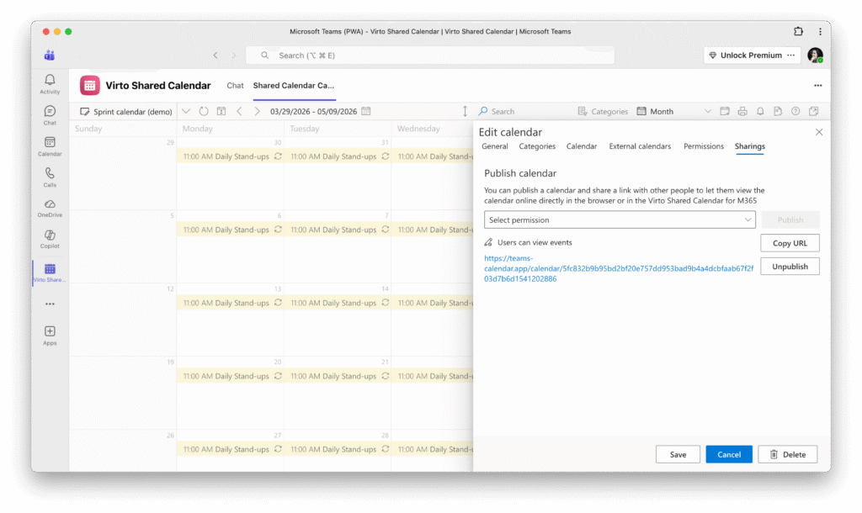Click the Teams search field
The image size is (862, 513).
pos(430,55)
